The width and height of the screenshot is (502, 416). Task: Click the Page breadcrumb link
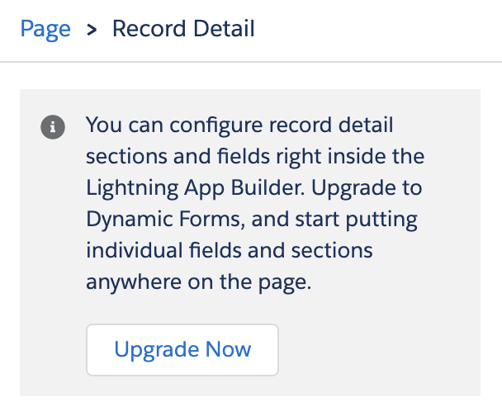pos(45,30)
